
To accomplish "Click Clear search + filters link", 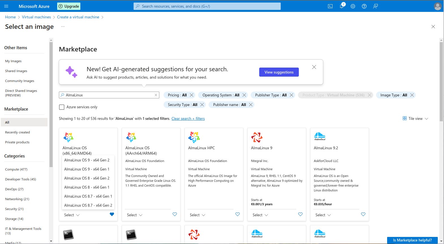I will pyautogui.click(x=188, y=118).
